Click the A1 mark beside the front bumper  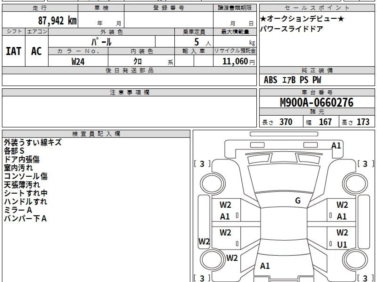(336, 145)
